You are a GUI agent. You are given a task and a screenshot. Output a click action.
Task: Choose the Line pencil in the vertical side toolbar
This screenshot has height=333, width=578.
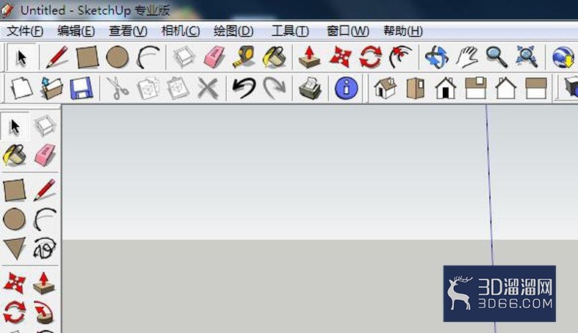click(x=45, y=190)
